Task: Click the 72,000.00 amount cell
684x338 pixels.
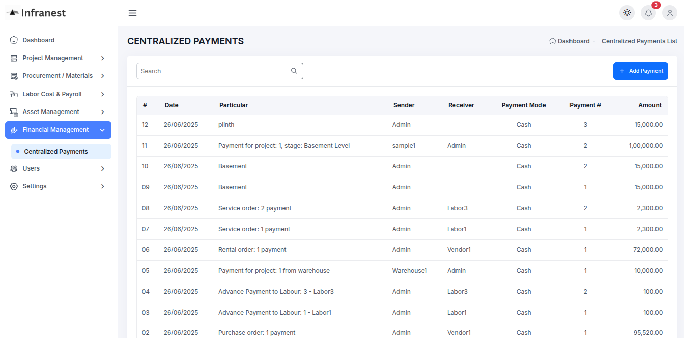Action: pos(648,250)
